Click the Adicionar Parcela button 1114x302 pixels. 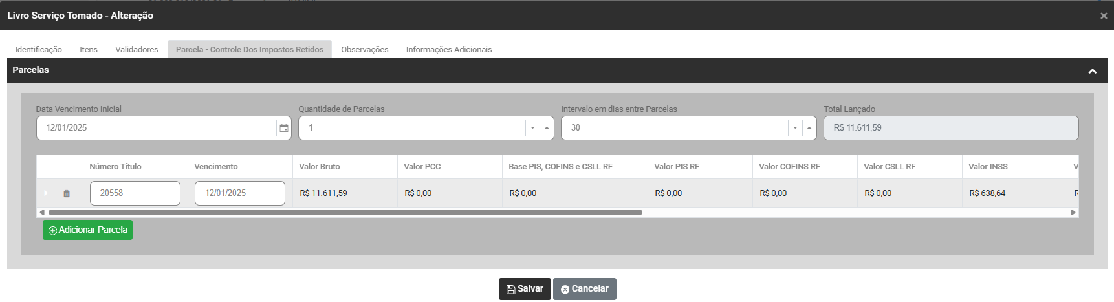(x=88, y=230)
